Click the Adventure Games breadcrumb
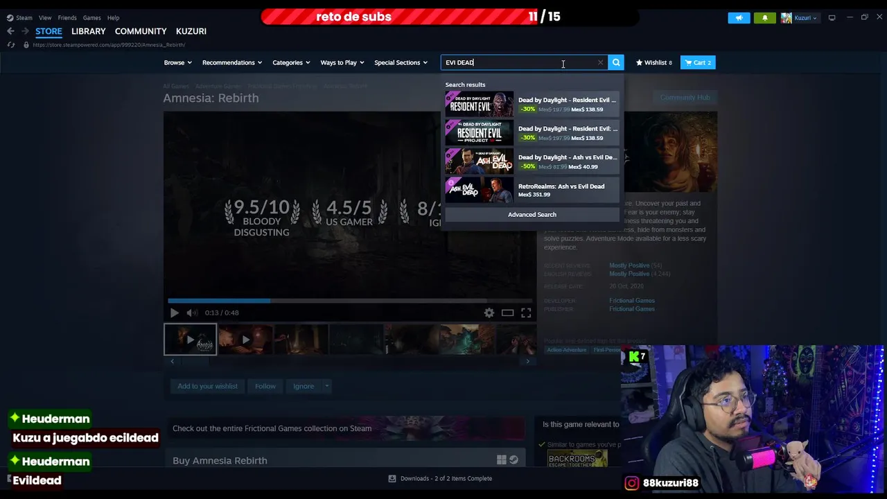887x499 pixels. point(218,86)
